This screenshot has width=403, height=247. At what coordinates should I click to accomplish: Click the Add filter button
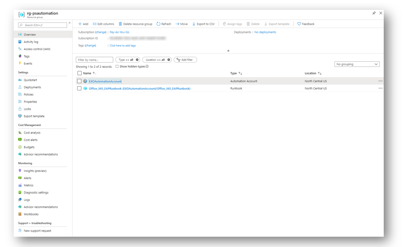(185, 60)
